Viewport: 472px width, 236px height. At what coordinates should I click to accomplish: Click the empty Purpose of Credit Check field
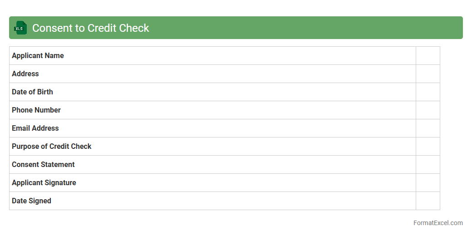428,147
